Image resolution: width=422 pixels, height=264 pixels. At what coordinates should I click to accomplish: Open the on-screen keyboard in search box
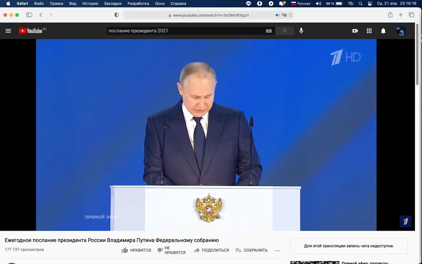(x=269, y=31)
